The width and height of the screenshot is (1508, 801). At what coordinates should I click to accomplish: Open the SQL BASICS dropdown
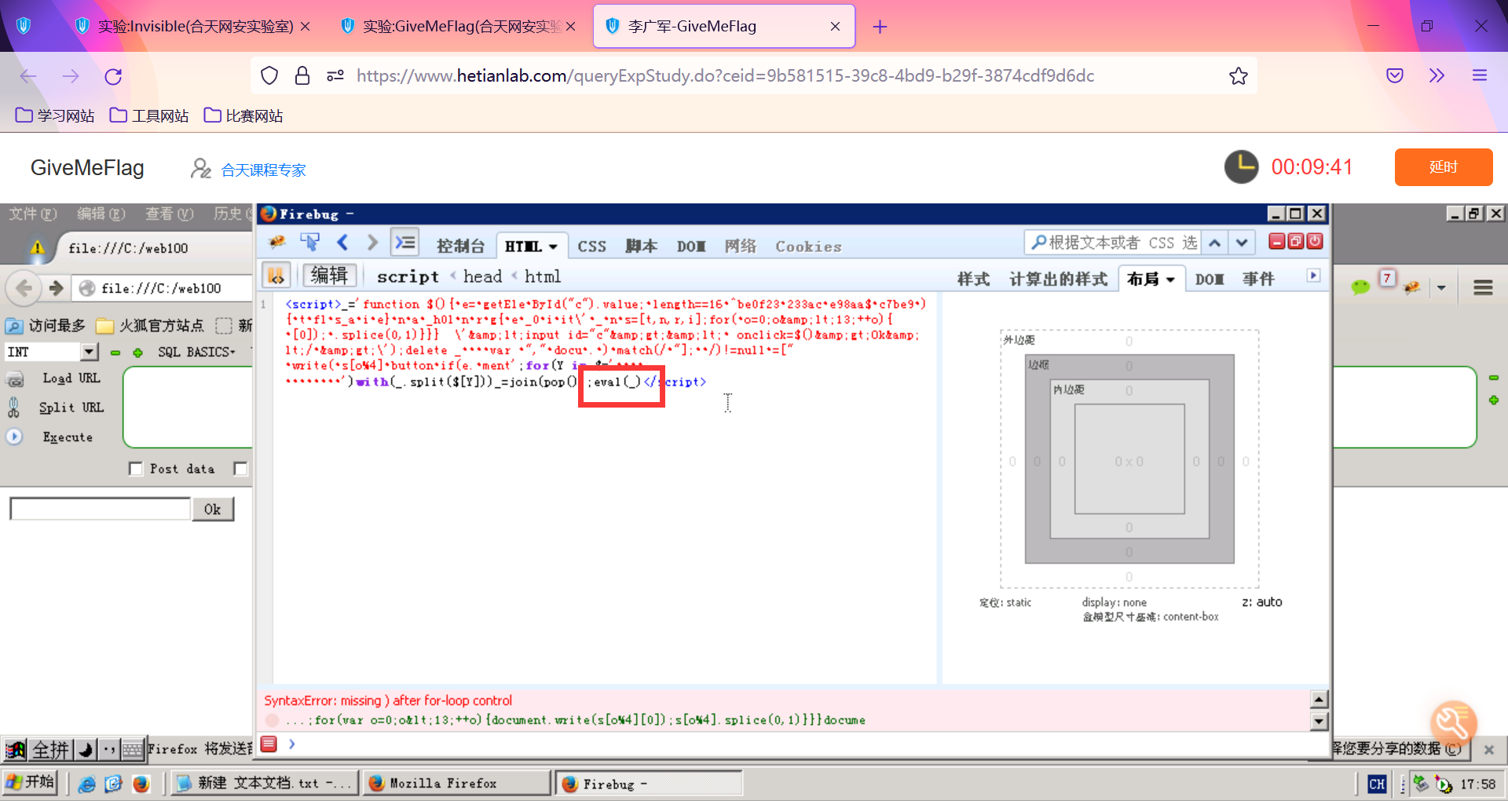[196, 353]
